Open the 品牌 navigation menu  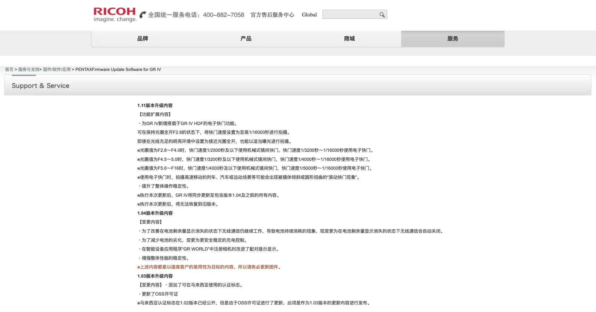pyautogui.click(x=142, y=38)
